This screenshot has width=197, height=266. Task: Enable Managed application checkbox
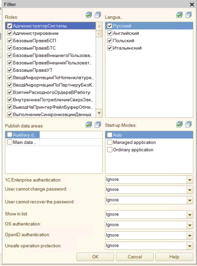110,142
